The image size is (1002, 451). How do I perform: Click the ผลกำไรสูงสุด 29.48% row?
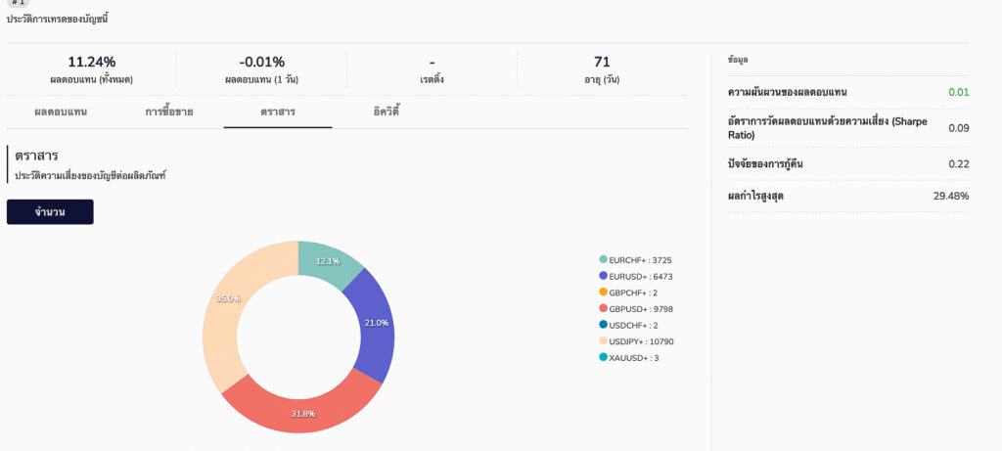842,196
